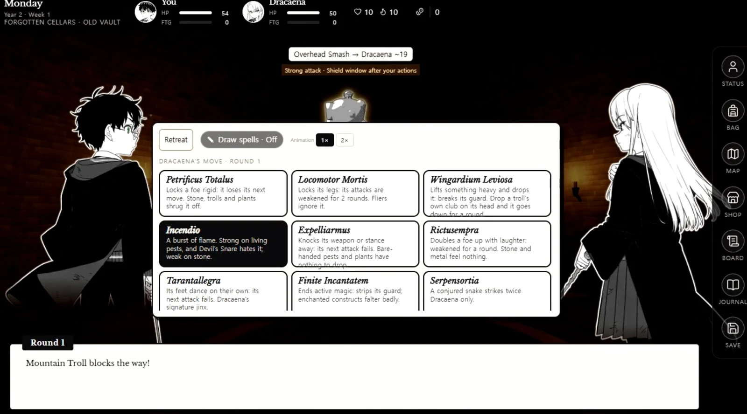Screen dimensions: 747x414
Task: Open the Status panel icon
Action: pyautogui.click(x=733, y=67)
